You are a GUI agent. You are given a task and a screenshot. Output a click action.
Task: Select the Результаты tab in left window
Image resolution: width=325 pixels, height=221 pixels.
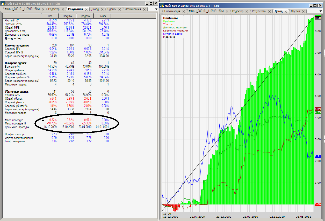76,9
